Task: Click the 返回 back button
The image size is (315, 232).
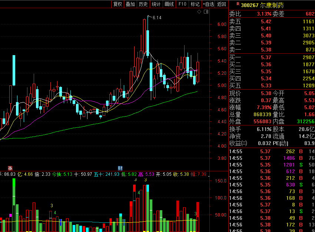Action: tap(221, 4)
